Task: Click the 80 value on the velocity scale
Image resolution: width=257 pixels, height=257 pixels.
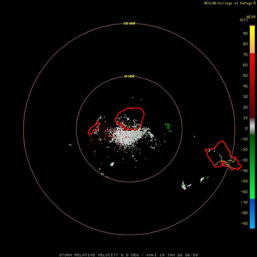Action: tap(245, 44)
